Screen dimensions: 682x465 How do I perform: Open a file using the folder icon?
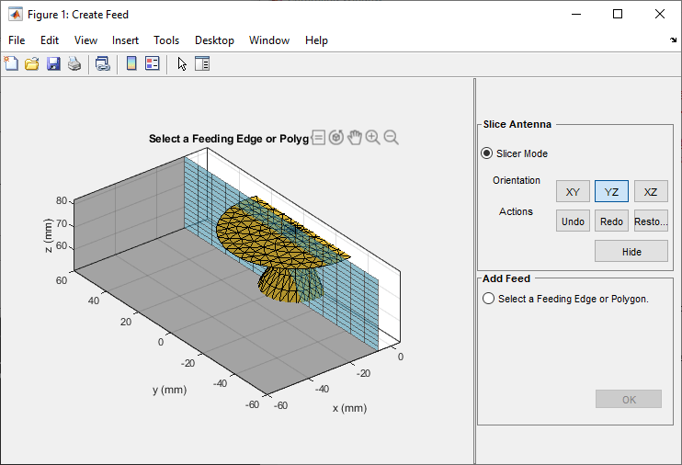31,64
